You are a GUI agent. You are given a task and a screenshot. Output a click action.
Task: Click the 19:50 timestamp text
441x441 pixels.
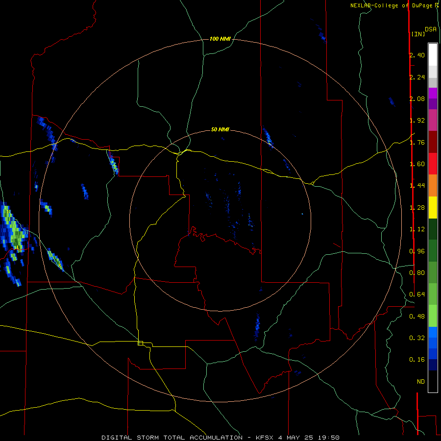(x=329, y=438)
